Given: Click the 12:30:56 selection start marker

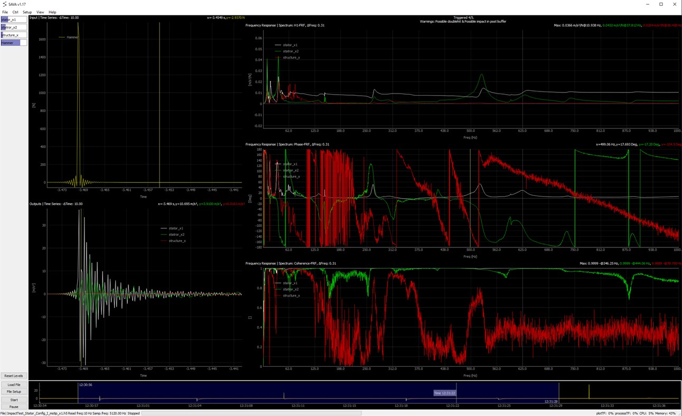Looking at the screenshot, I should click(86, 385).
